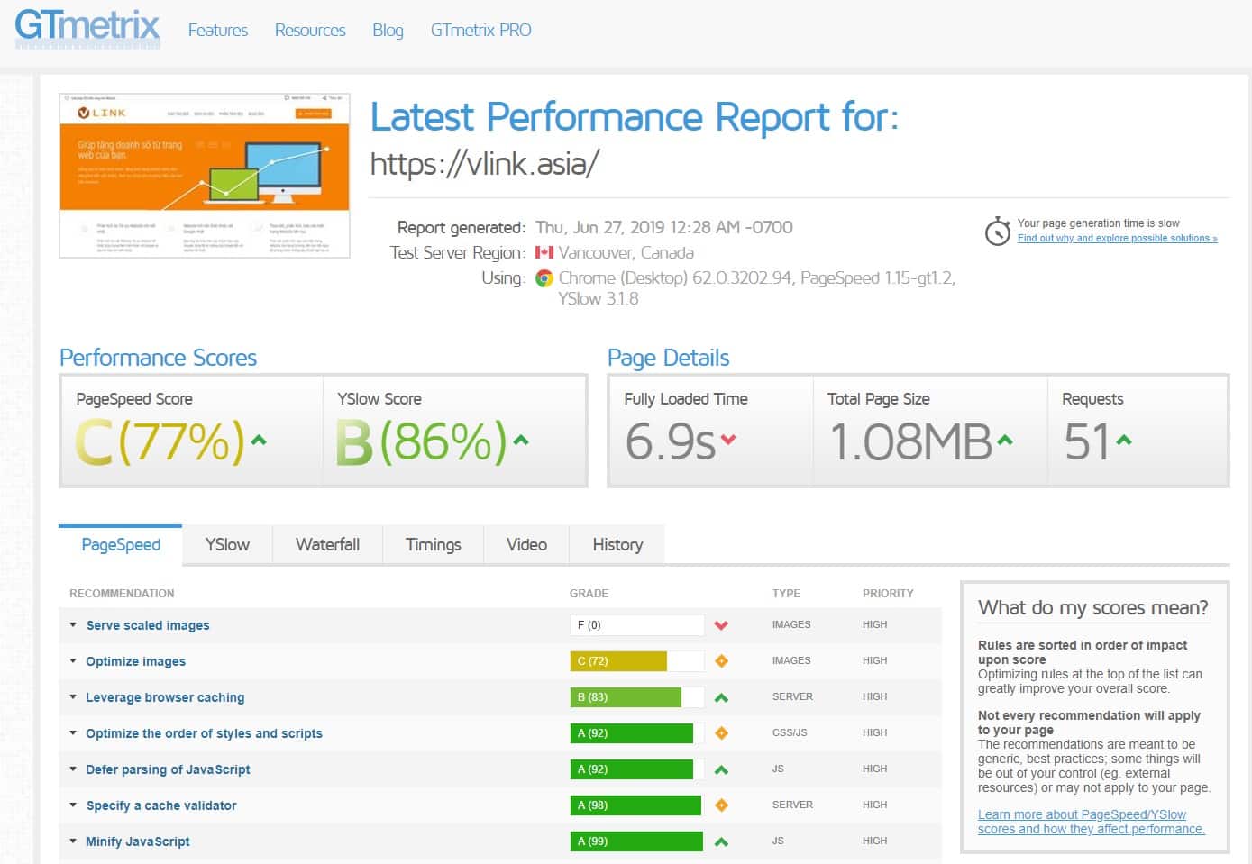Open the Video tab
Viewport: 1252px width, 864px height.
[x=526, y=544]
